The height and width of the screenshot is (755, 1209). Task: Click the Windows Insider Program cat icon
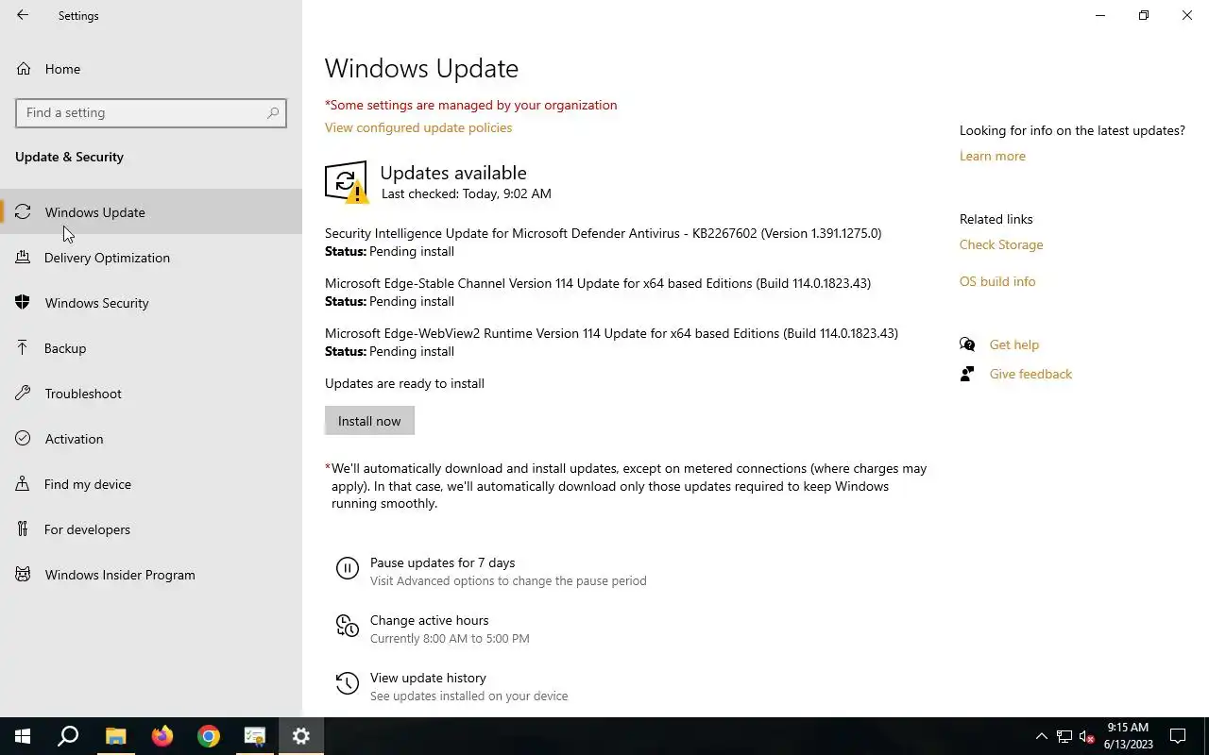(x=23, y=575)
